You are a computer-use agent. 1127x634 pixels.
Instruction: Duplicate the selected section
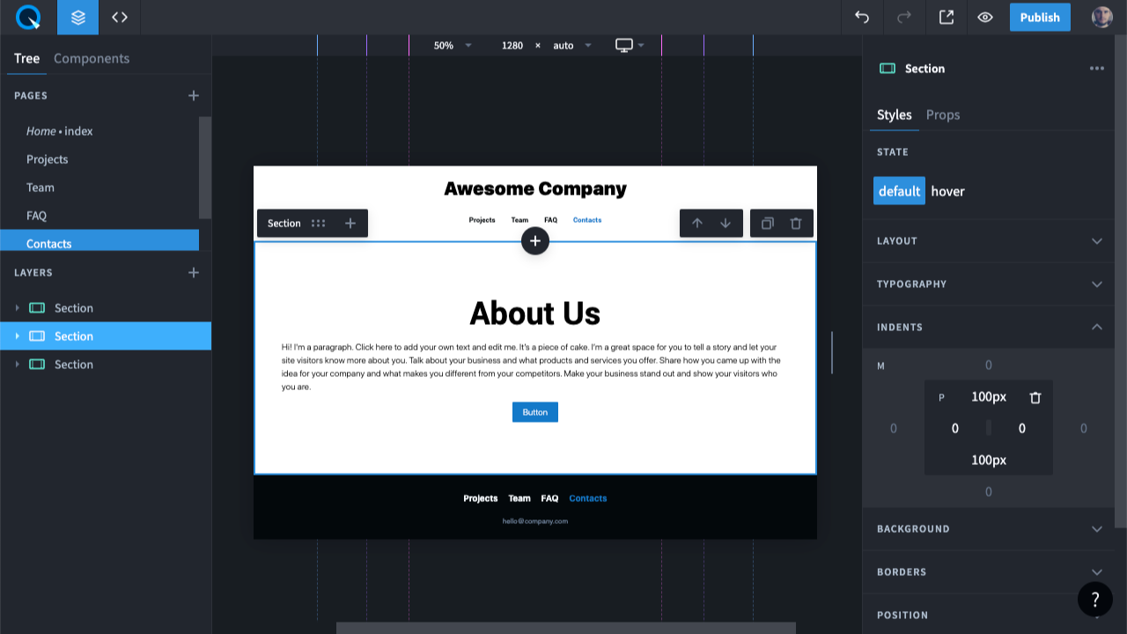click(x=767, y=224)
